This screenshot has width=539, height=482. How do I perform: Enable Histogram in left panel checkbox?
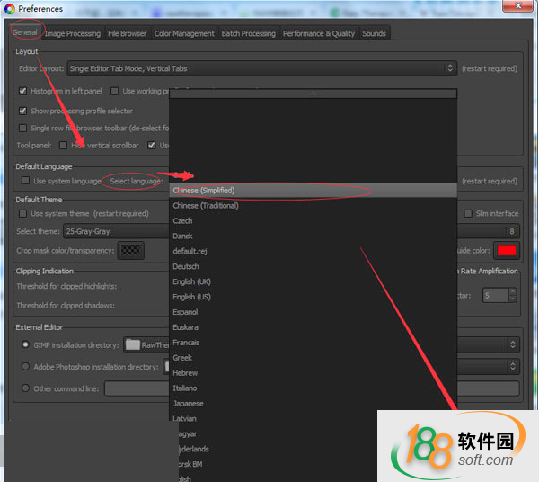pyautogui.click(x=23, y=91)
